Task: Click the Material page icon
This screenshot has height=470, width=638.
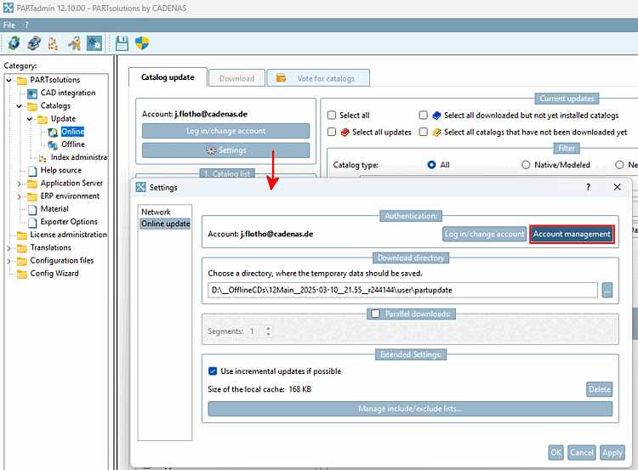Action: 32,209
